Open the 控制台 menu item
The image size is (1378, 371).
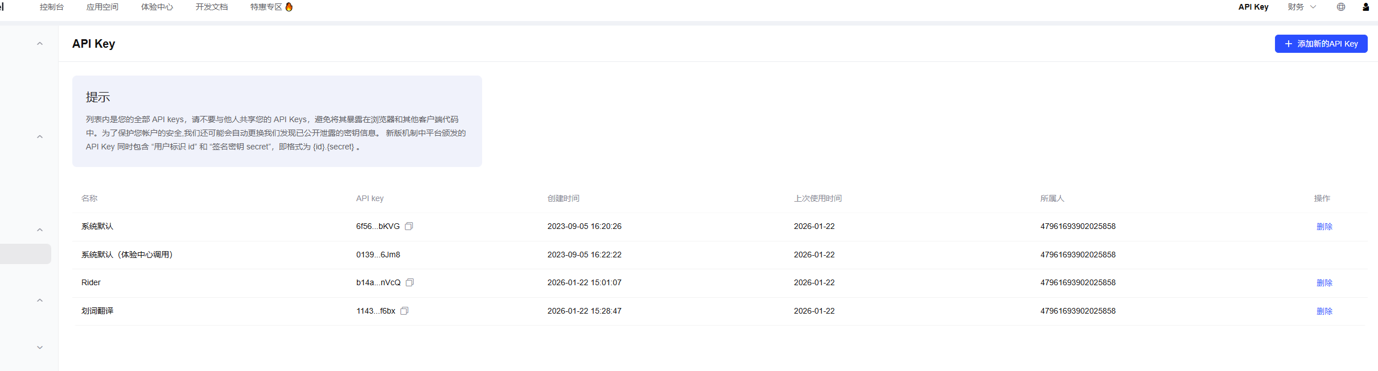coord(52,7)
